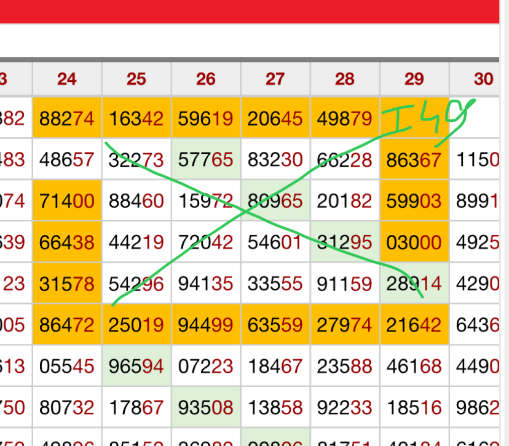509x446 pixels.
Task: Select orange cell 03000
Action: pyautogui.click(x=414, y=242)
